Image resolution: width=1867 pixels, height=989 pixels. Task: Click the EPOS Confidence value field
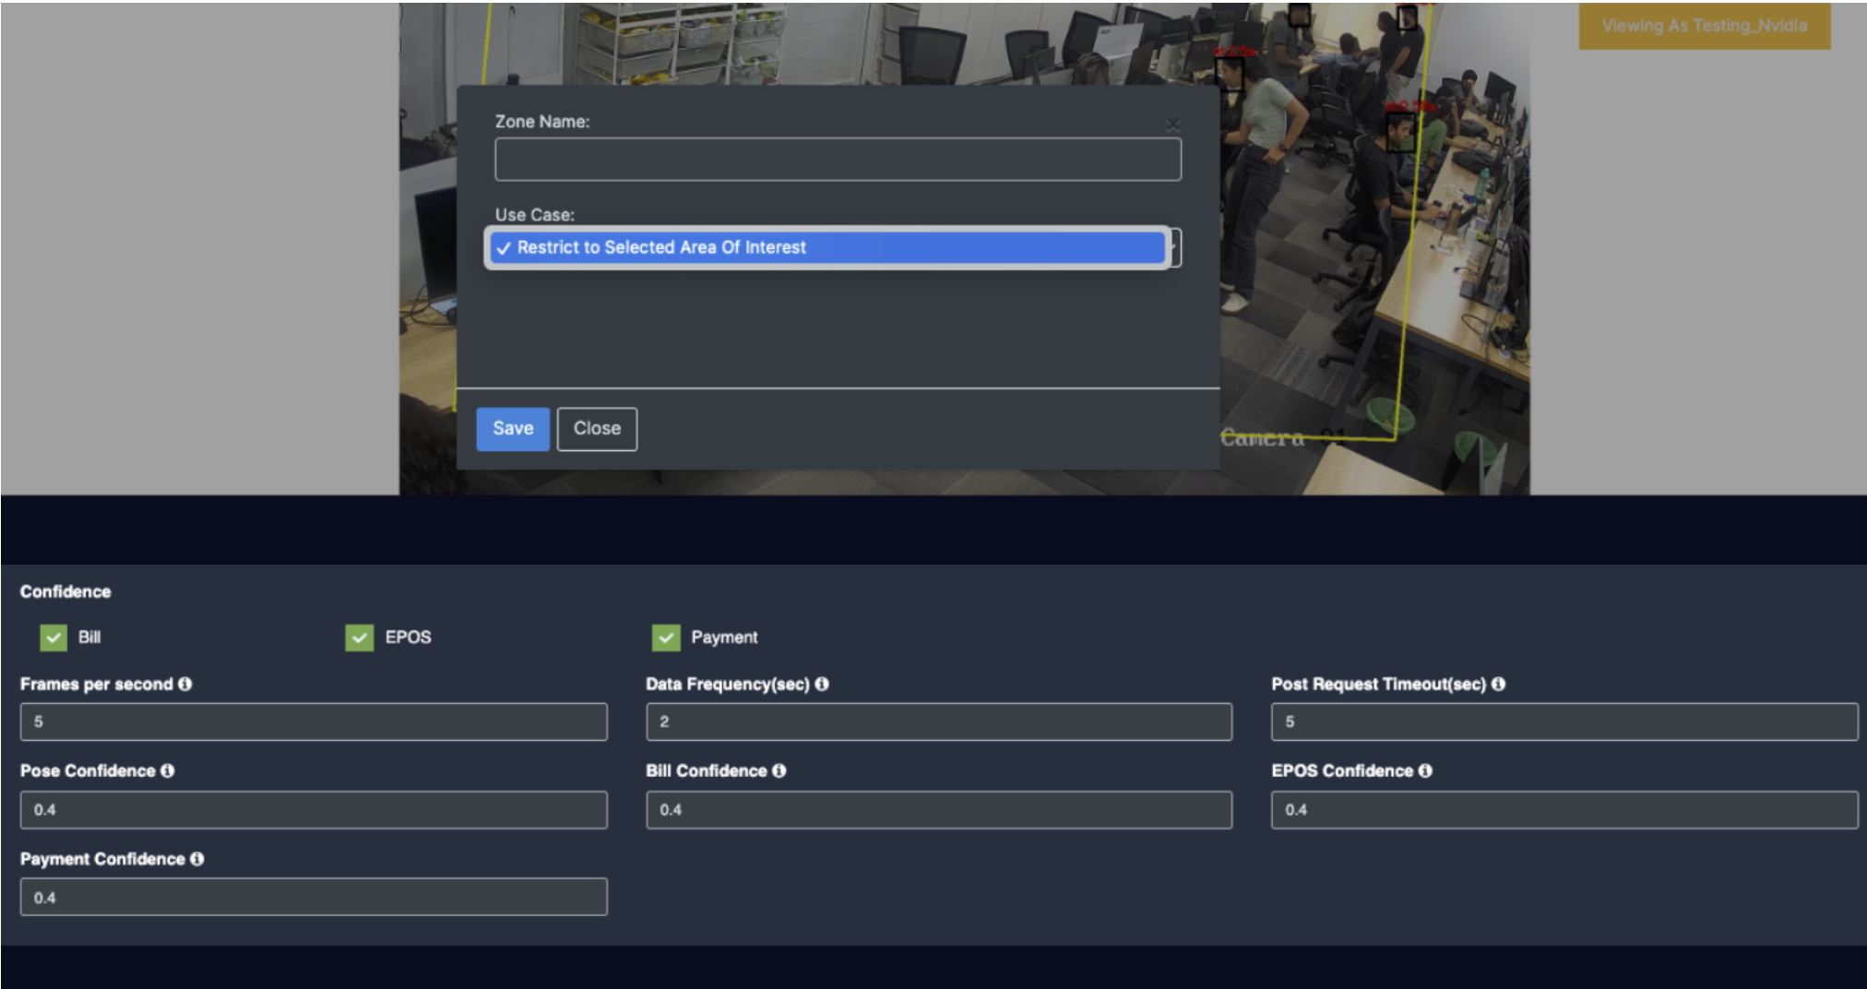click(1564, 810)
